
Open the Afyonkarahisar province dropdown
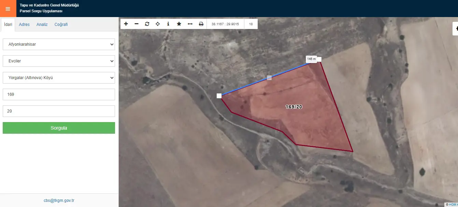[x=59, y=44]
